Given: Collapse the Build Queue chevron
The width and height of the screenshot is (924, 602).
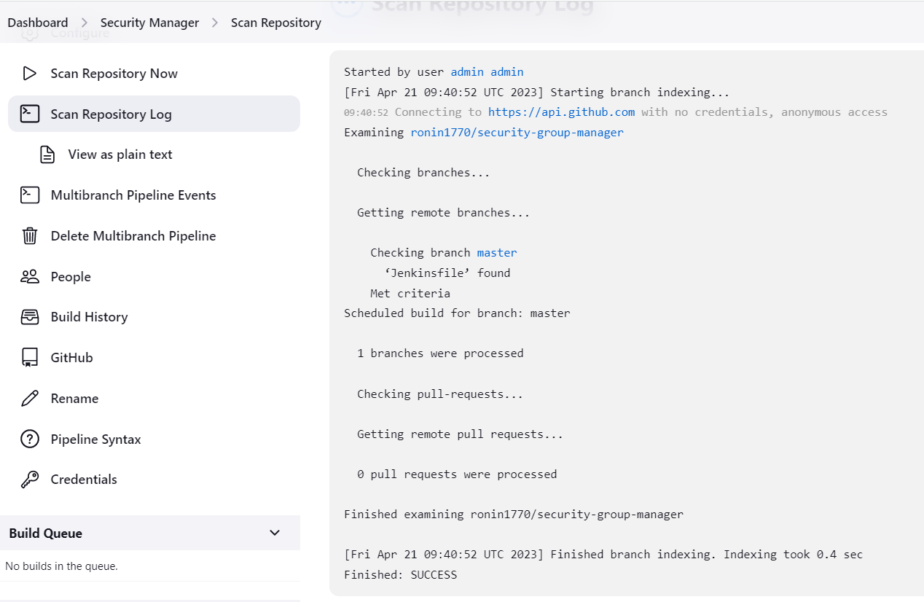Looking at the screenshot, I should click(x=275, y=533).
